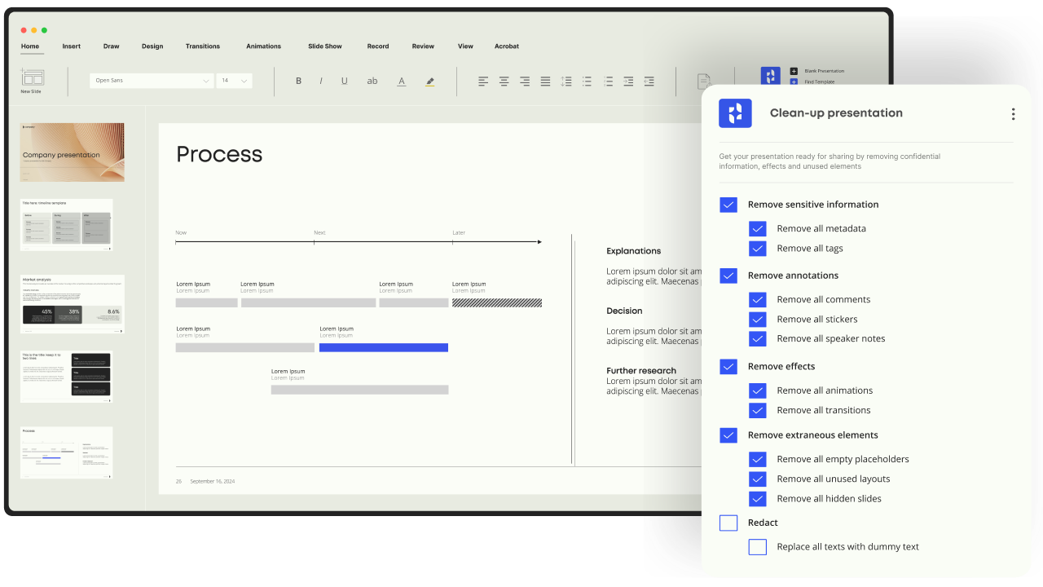Viewport: 1043px width, 587px height.
Task: Uncheck Remove annotations
Action: pos(728,276)
